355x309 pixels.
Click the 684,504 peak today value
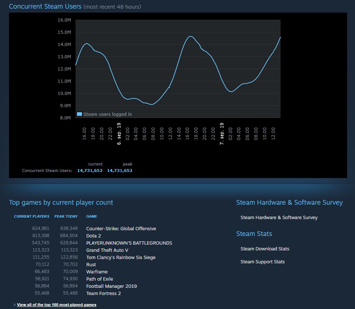pyautogui.click(x=69, y=236)
